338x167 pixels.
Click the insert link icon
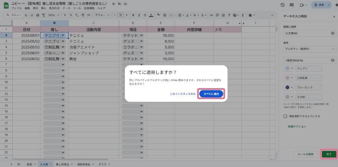click(x=212, y=15)
